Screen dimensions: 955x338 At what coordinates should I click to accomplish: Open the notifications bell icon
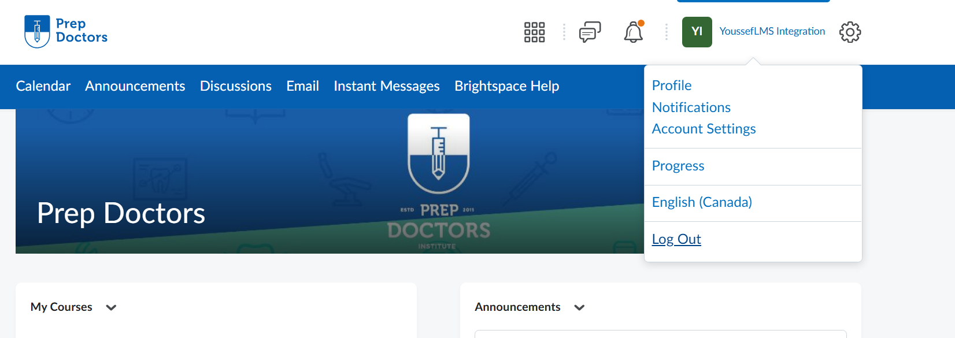pyautogui.click(x=634, y=32)
